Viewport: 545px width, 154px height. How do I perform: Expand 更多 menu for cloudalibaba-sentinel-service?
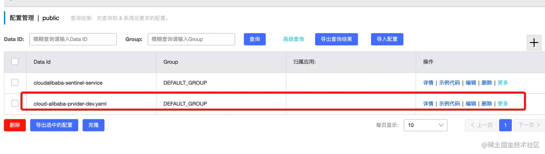click(x=503, y=83)
